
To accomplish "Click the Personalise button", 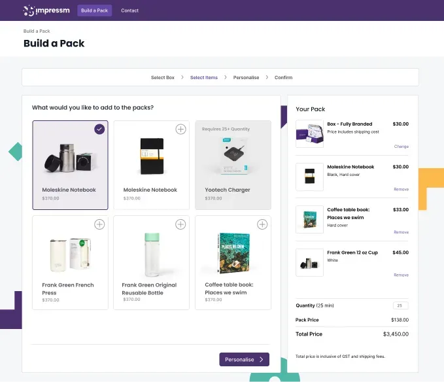I will point(244,359).
